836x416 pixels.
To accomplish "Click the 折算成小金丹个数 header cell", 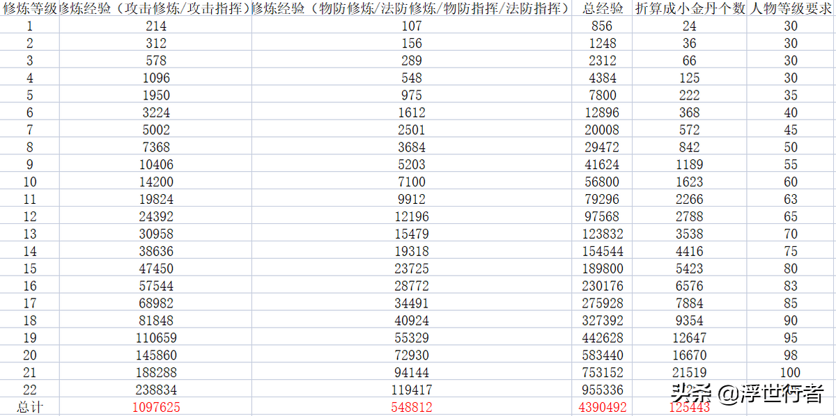I will [689, 9].
